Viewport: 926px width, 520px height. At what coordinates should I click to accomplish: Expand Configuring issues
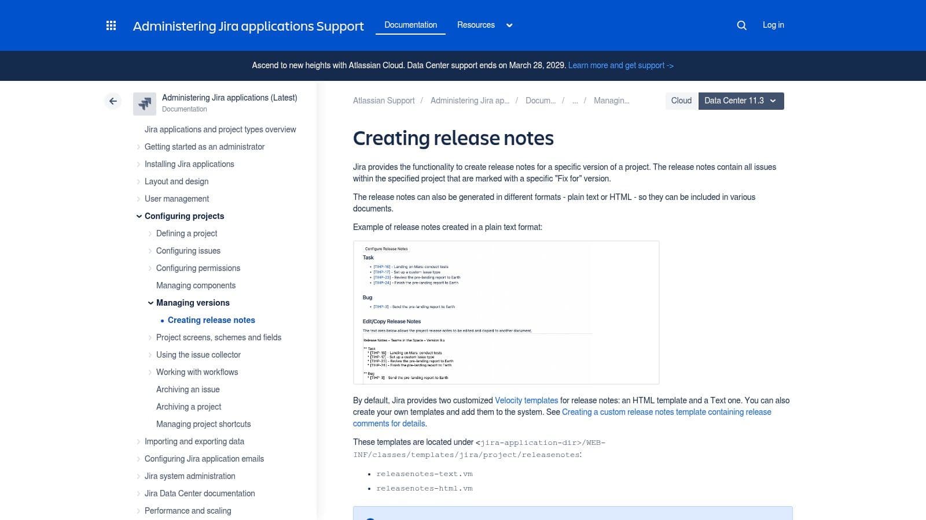(x=150, y=251)
